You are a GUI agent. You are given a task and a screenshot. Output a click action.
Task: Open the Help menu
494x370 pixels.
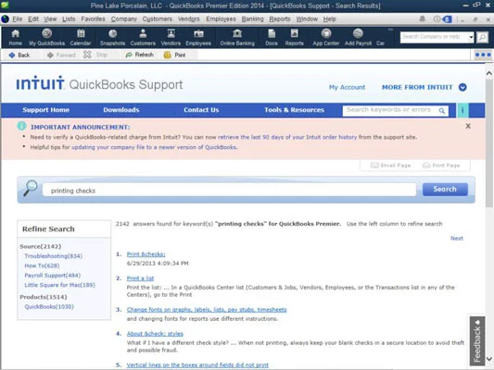329,18
